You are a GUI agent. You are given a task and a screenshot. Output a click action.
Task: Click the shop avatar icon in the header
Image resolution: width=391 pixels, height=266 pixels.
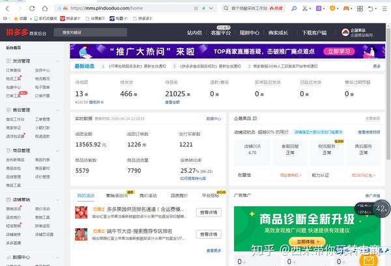(x=345, y=33)
